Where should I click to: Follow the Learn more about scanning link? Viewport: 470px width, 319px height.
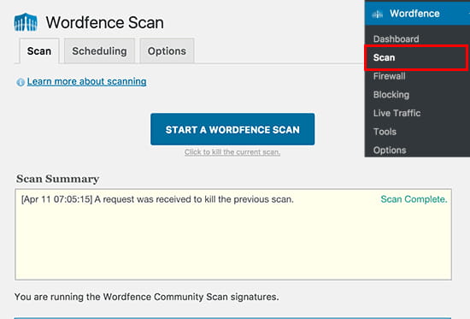(x=86, y=81)
